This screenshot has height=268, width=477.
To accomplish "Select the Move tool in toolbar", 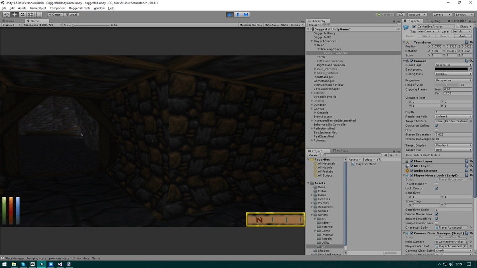I will (x=14, y=15).
